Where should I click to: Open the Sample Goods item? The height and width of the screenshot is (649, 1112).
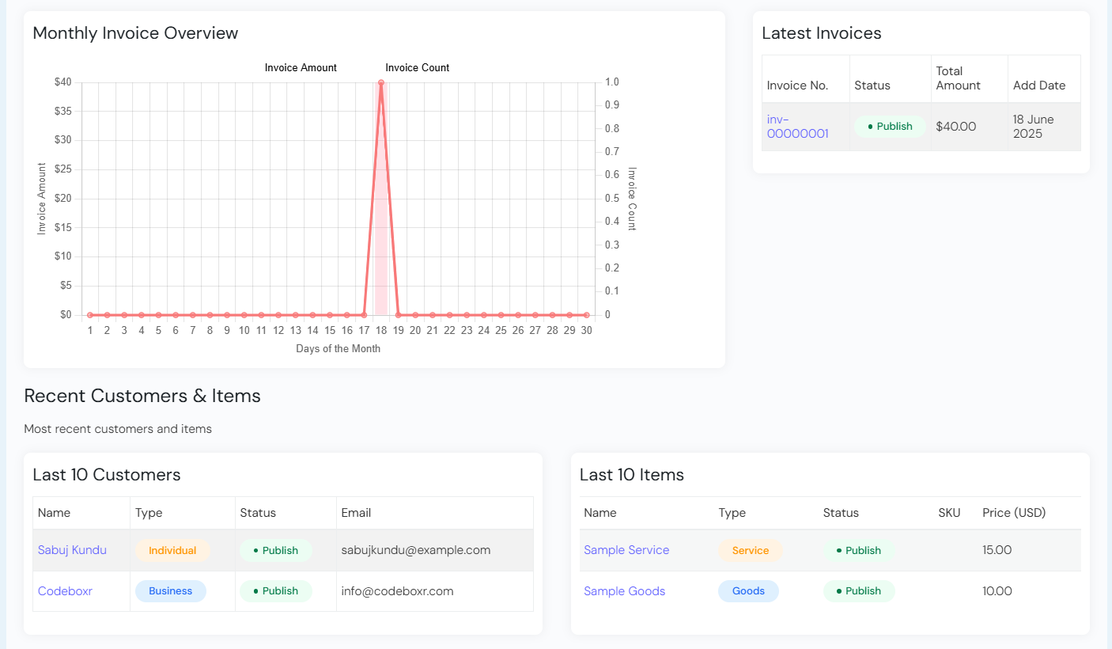coord(624,591)
